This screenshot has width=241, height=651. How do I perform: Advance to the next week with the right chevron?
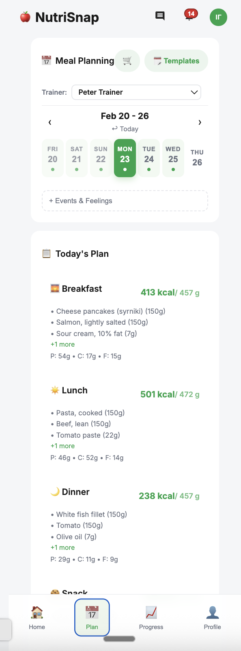200,122
